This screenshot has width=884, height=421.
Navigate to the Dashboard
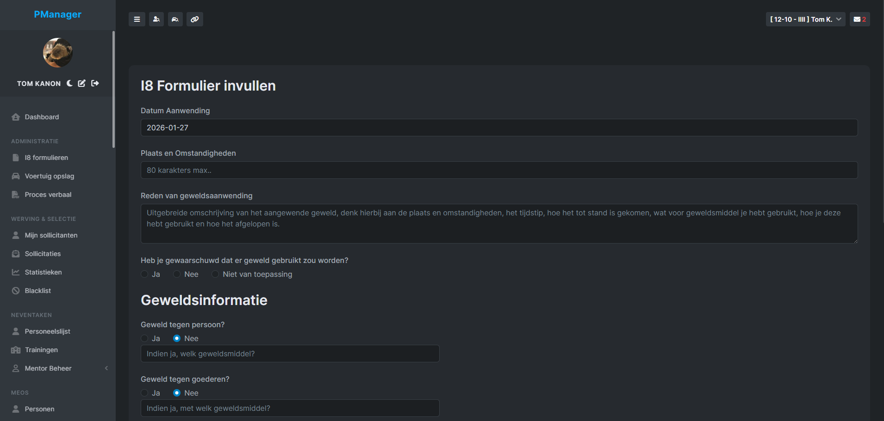pos(42,117)
